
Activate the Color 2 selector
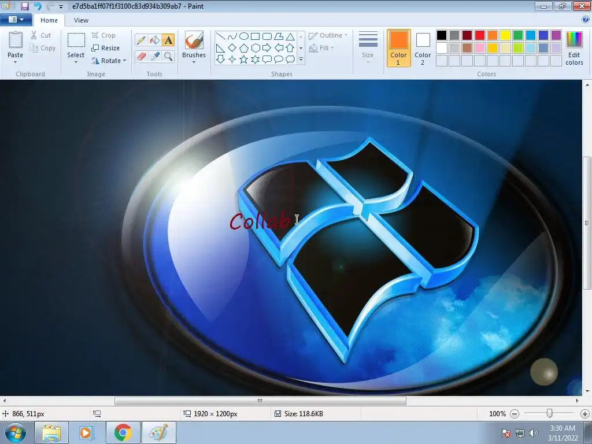pos(423,48)
